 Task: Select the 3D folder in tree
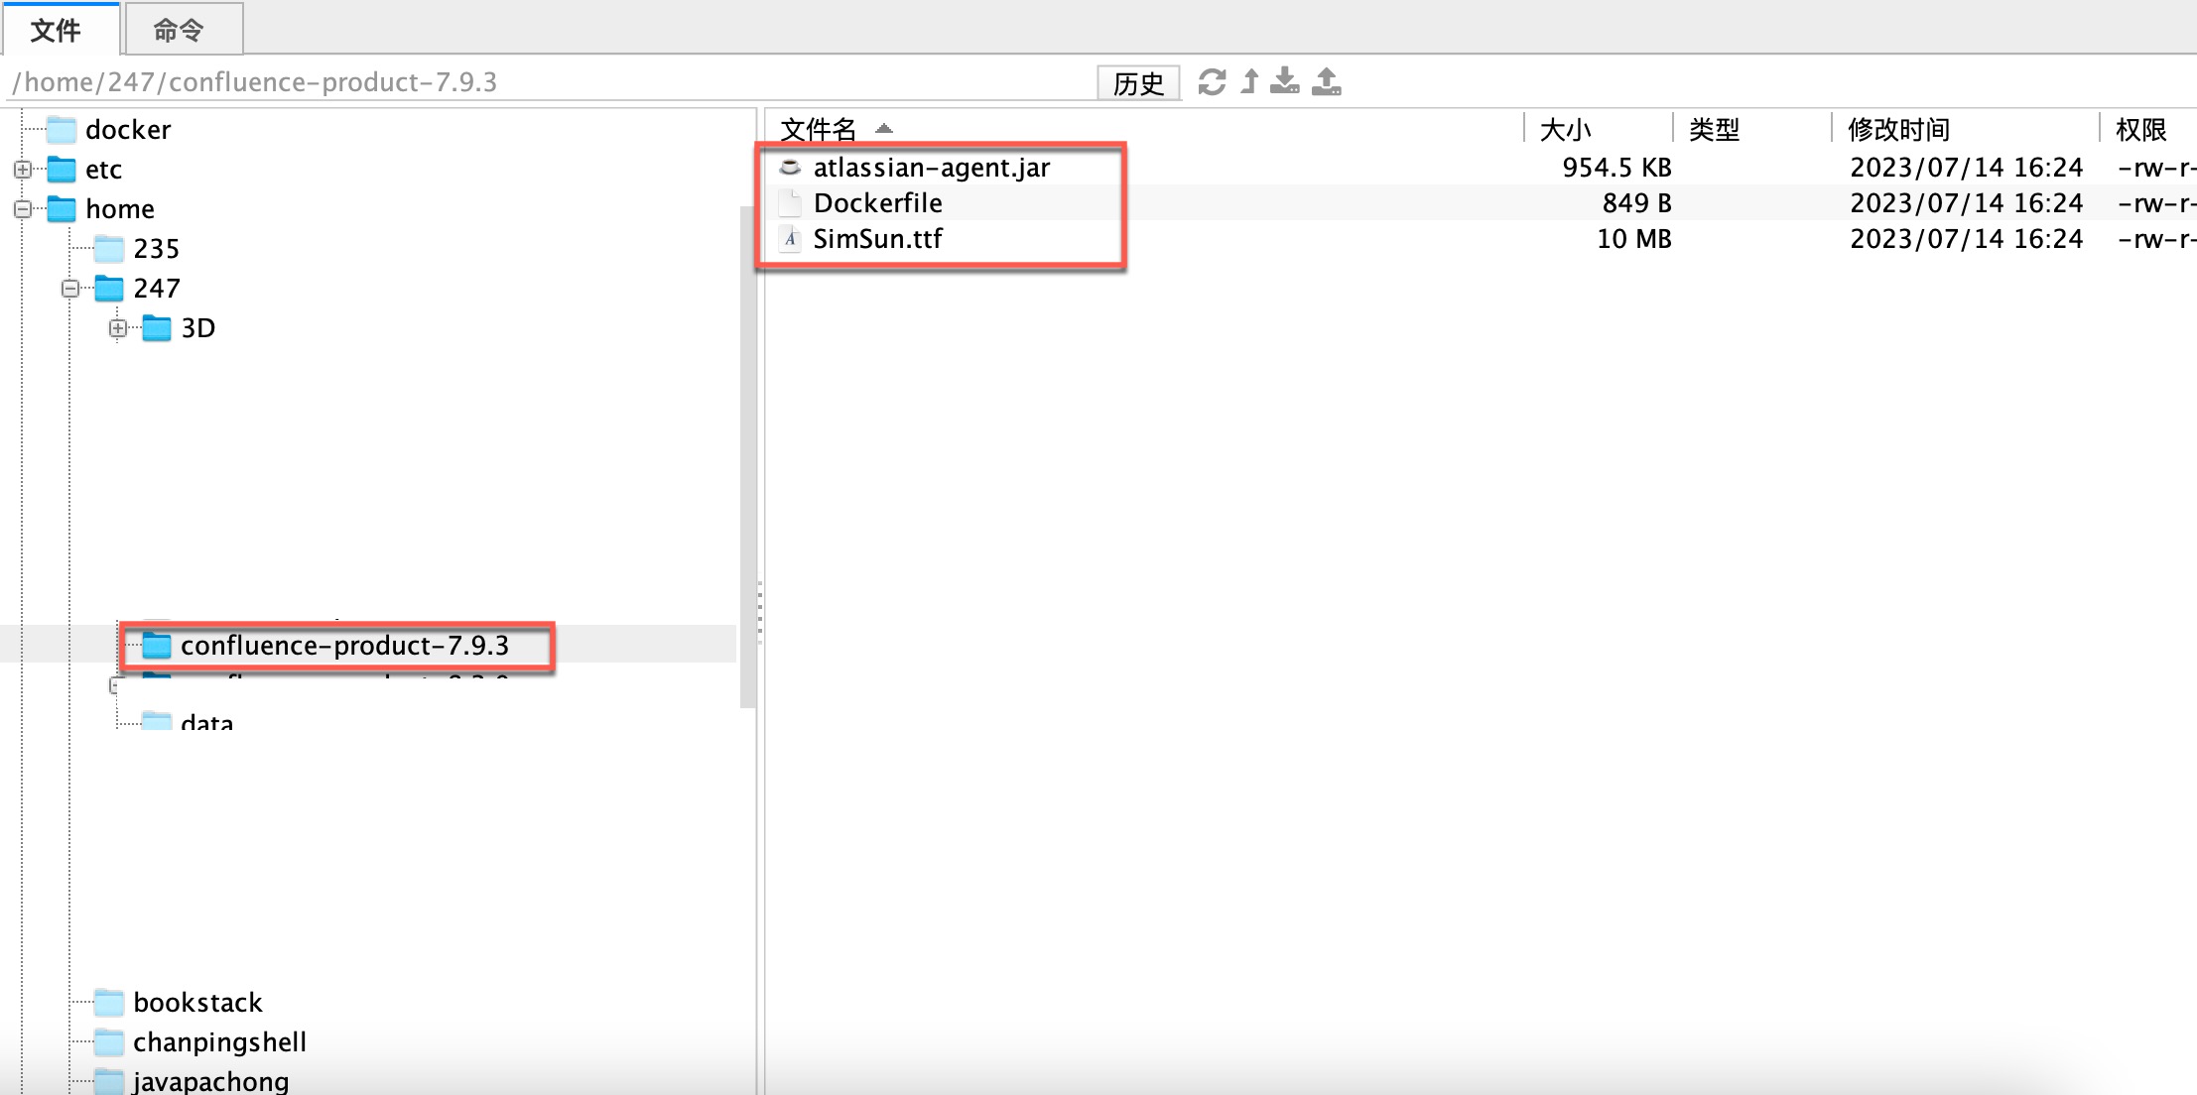pyautogui.click(x=197, y=328)
